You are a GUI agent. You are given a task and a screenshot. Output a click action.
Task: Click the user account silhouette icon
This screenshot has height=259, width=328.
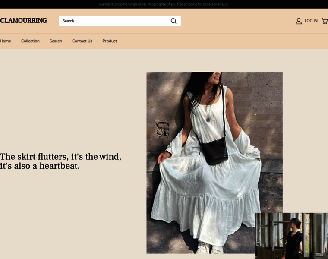click(298, 21)
